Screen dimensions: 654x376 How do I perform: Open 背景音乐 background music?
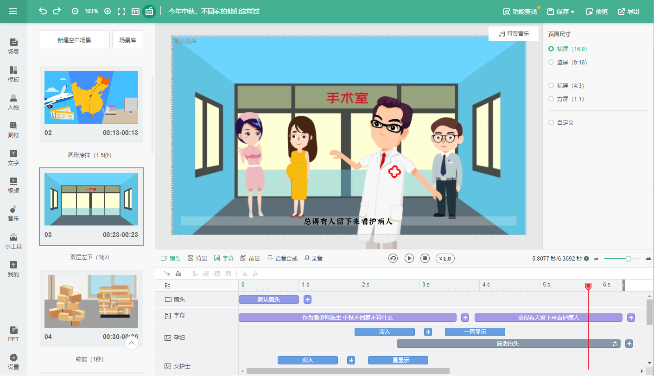click(x=514, y=34)
